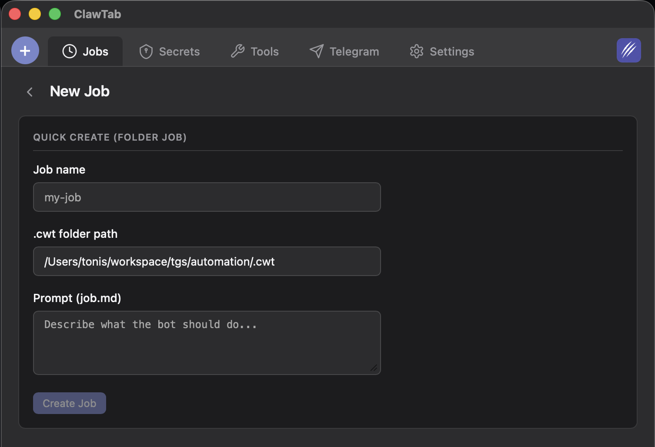Select the clock icon on the Jobs tab

70,51
